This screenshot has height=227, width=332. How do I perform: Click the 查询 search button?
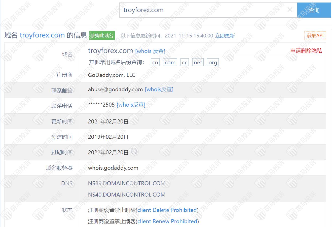(314, 10)
